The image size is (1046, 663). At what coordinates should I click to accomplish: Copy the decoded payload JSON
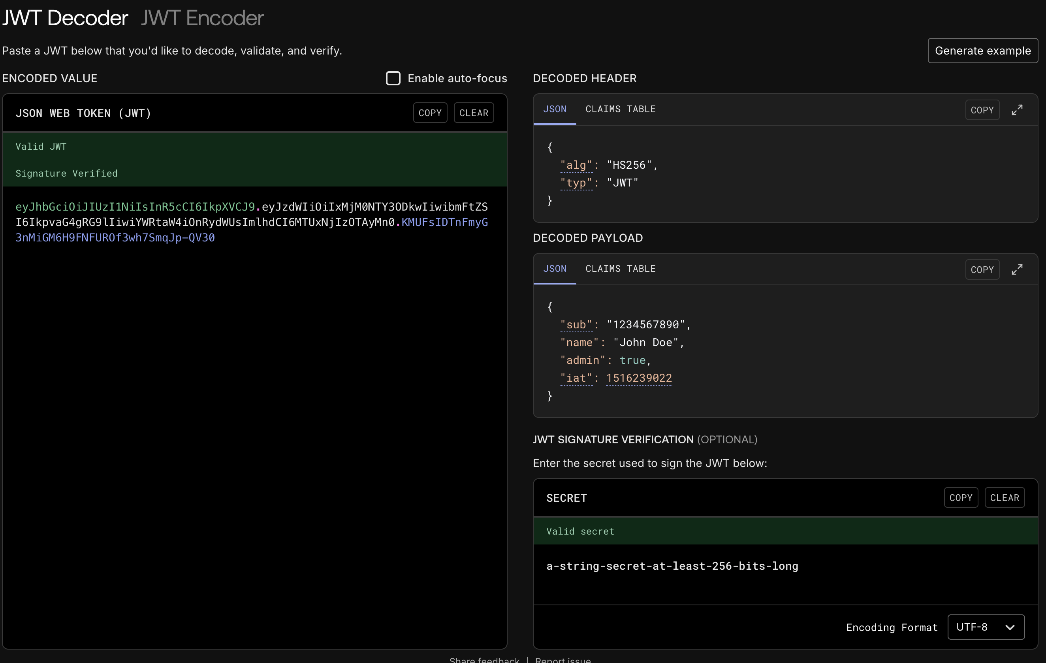(982, 269)
